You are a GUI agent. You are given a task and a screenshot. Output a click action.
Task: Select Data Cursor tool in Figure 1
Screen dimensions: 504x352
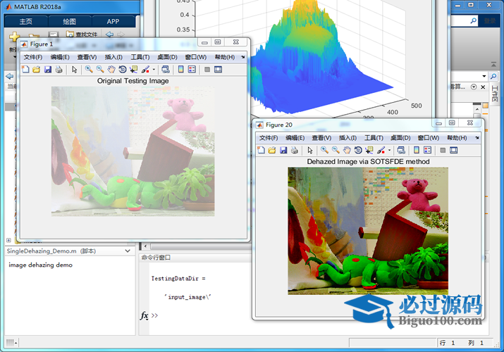click(x=133, y=69)
